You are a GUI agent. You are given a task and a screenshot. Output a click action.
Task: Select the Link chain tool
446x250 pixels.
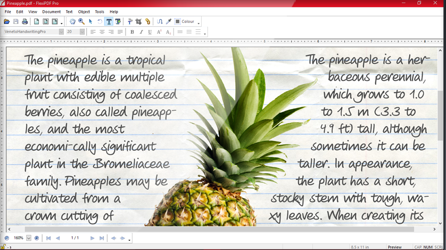pos(147,21)
